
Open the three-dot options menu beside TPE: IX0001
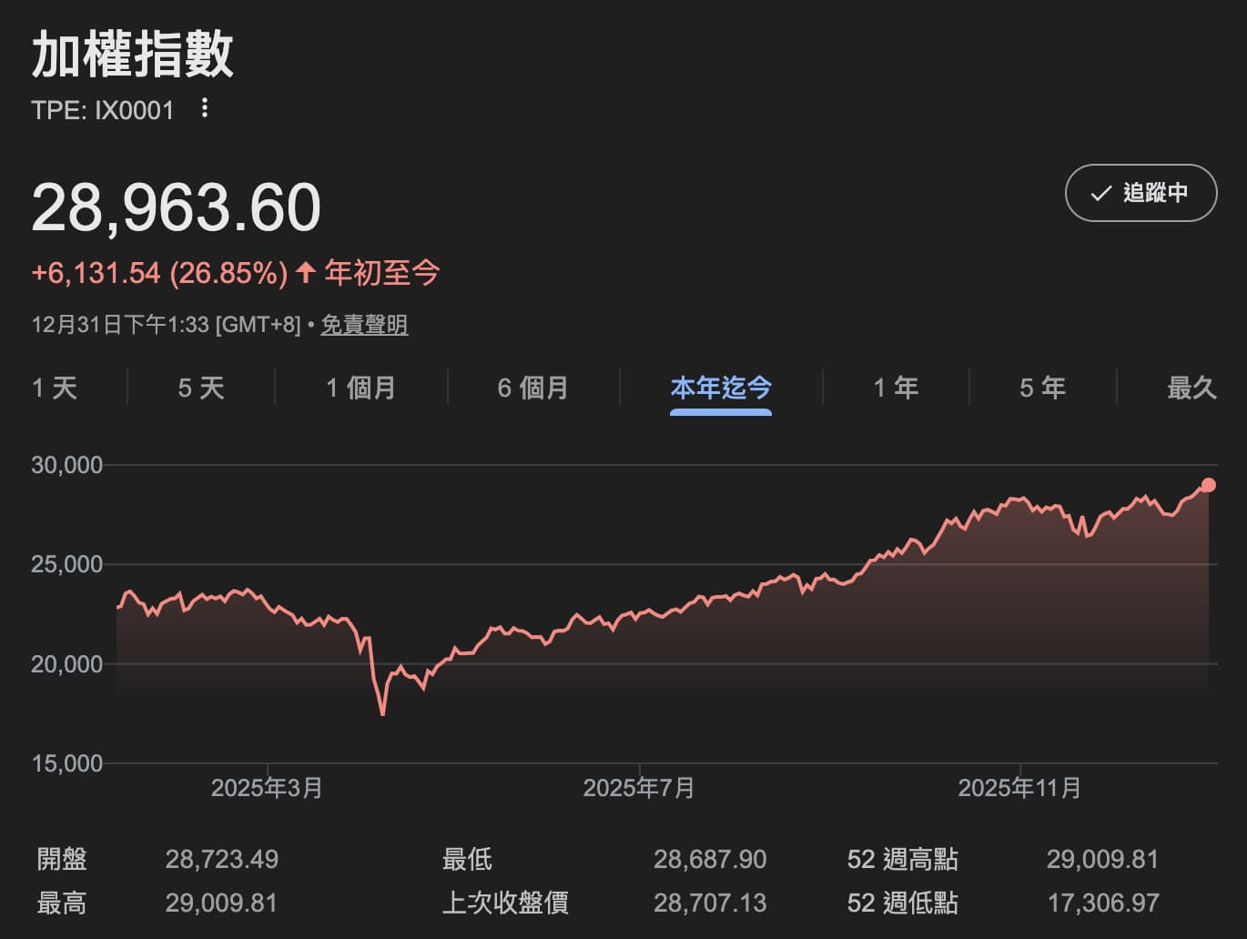[x=205, y=108]
